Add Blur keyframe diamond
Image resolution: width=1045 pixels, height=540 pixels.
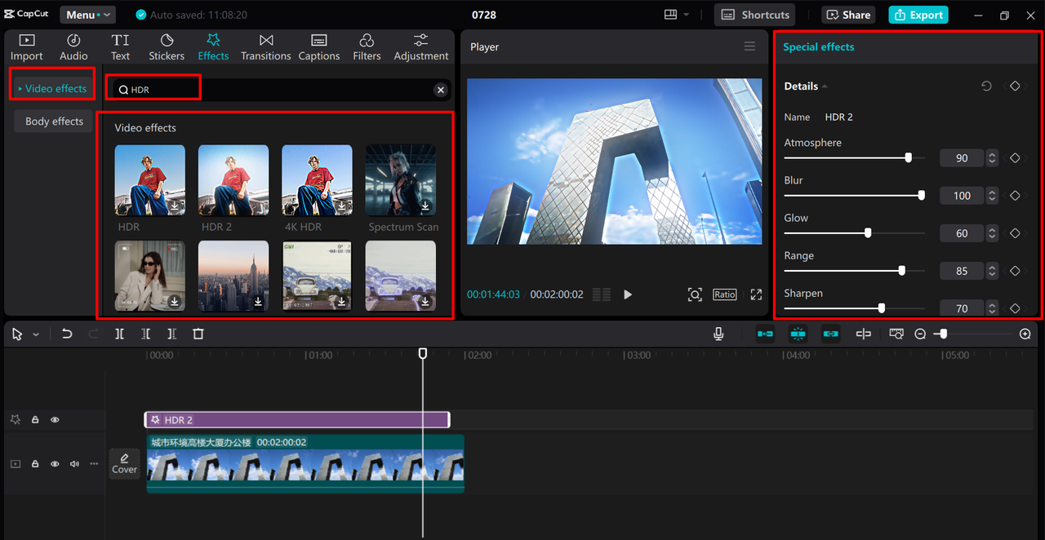(x=1015, y=196)
